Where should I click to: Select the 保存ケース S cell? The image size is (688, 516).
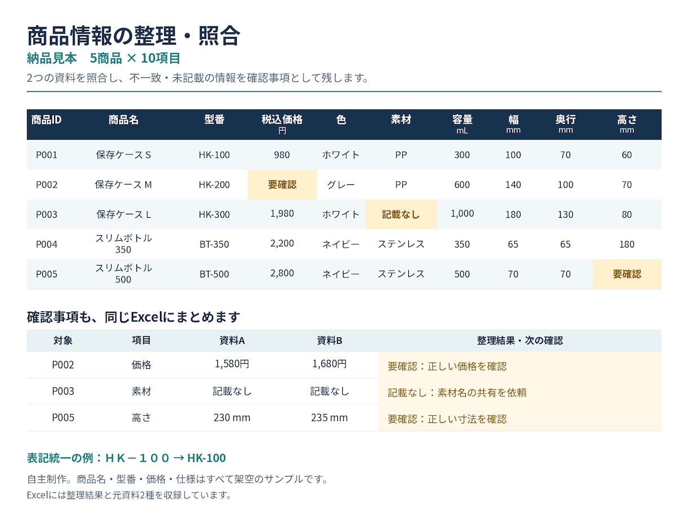(x=124, y=155)
